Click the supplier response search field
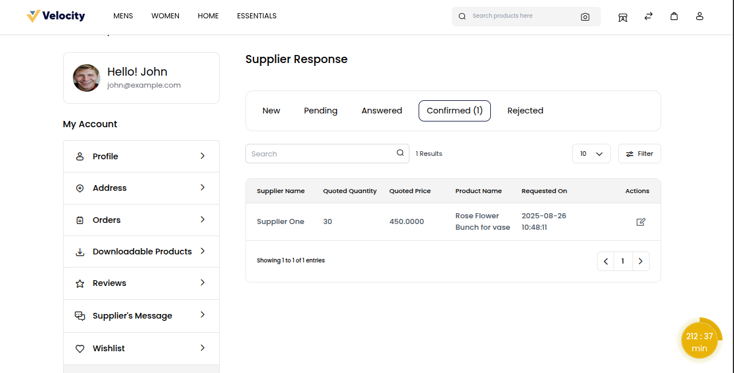Screen dimensions: 734x373 [321, 154]
